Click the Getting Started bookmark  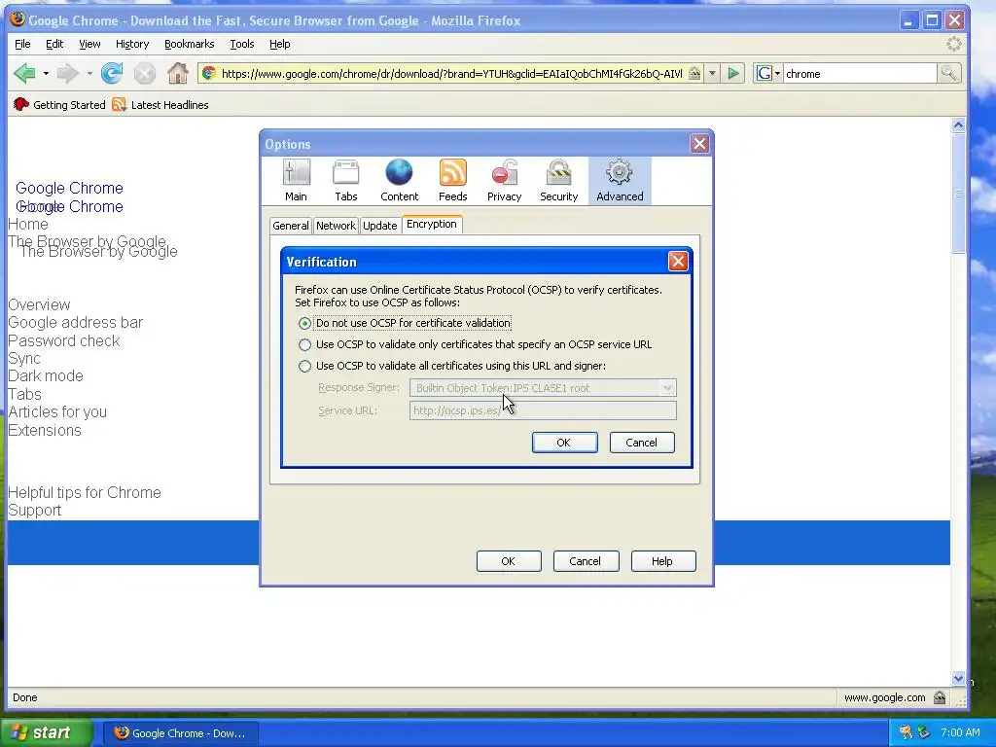click(x=59, y=105)
